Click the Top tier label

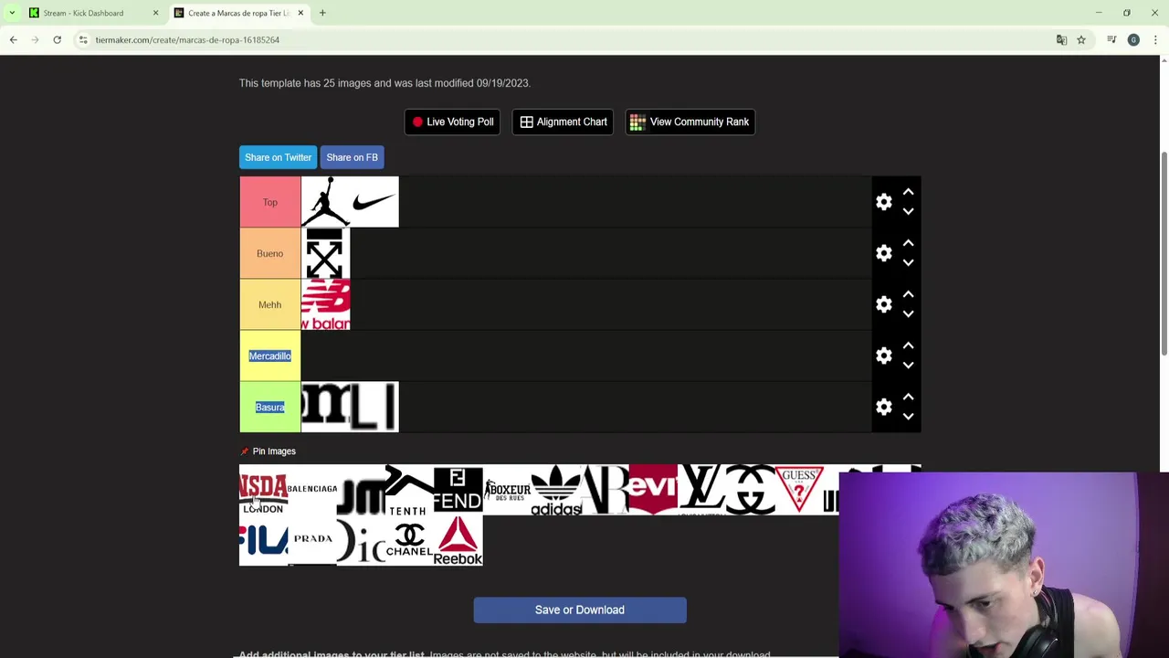tap(269, 202)
